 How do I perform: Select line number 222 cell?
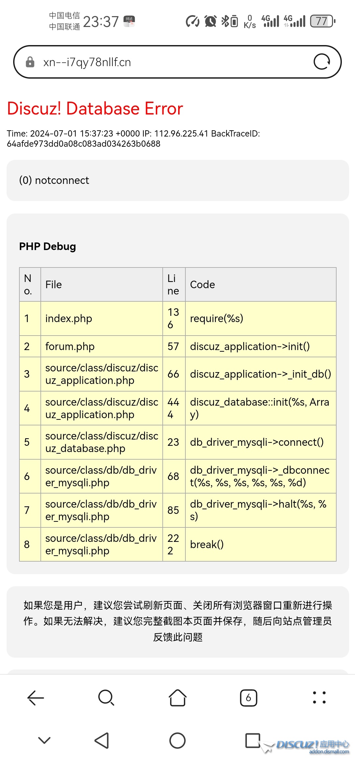[x=174, y=545]
